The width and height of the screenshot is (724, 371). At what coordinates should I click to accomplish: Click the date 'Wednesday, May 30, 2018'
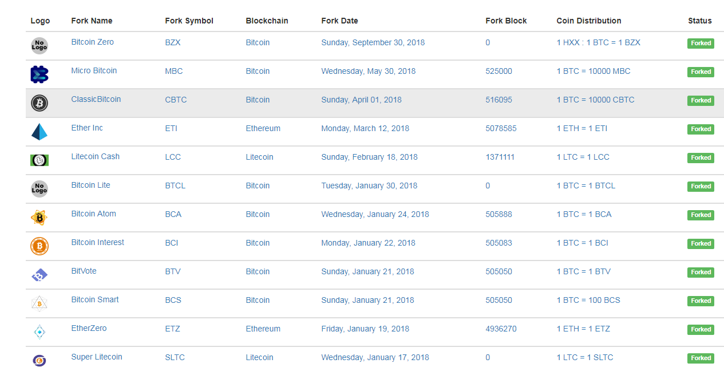pyautogui.click(x=369, y=71)
